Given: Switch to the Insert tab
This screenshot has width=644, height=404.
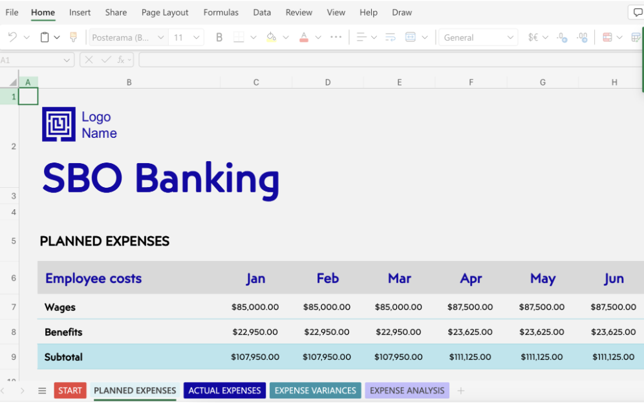Looking at the screenshot, I should [x=80, y=12].
